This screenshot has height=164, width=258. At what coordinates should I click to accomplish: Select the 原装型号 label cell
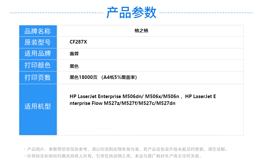click(38, 43)
